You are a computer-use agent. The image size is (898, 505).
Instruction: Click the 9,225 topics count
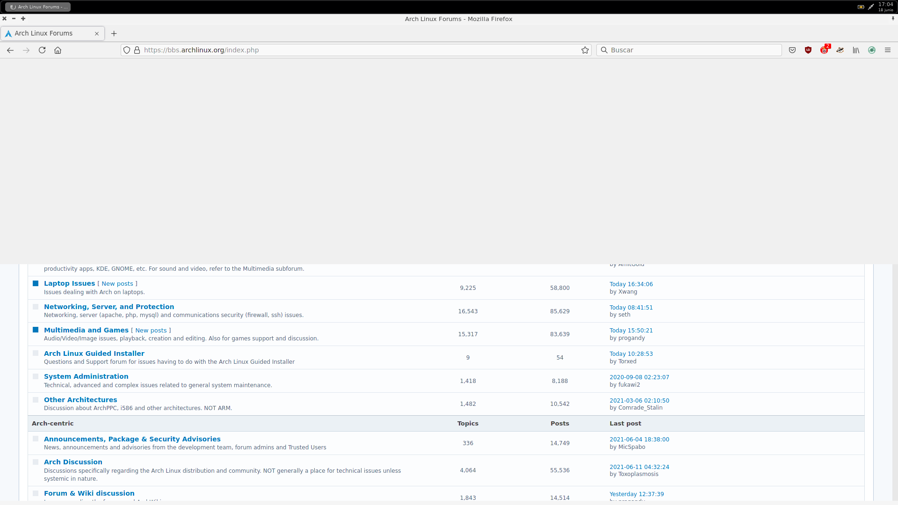pyautogui.click(x=468, y=288)
